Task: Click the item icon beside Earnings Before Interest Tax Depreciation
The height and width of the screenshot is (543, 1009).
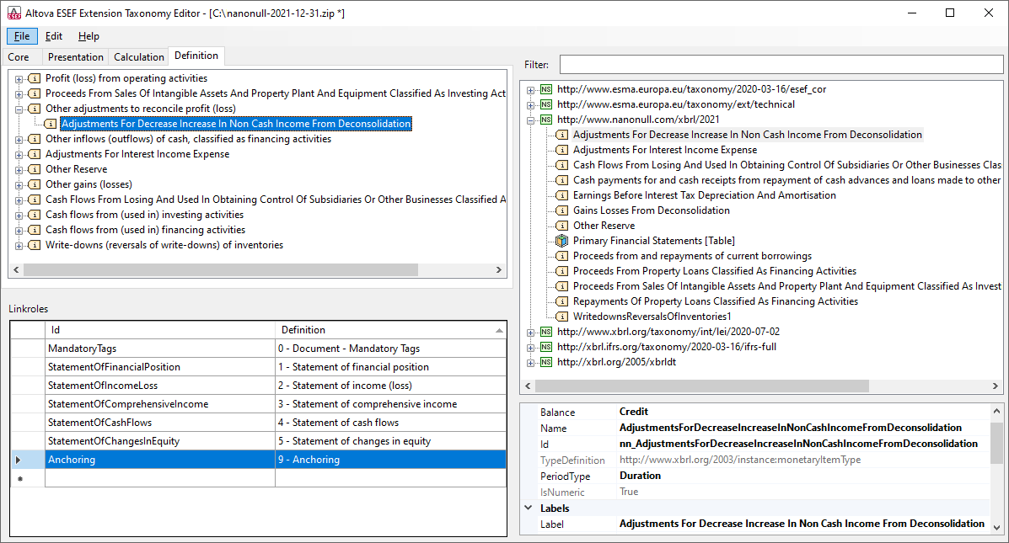Action: coord(561,195)
